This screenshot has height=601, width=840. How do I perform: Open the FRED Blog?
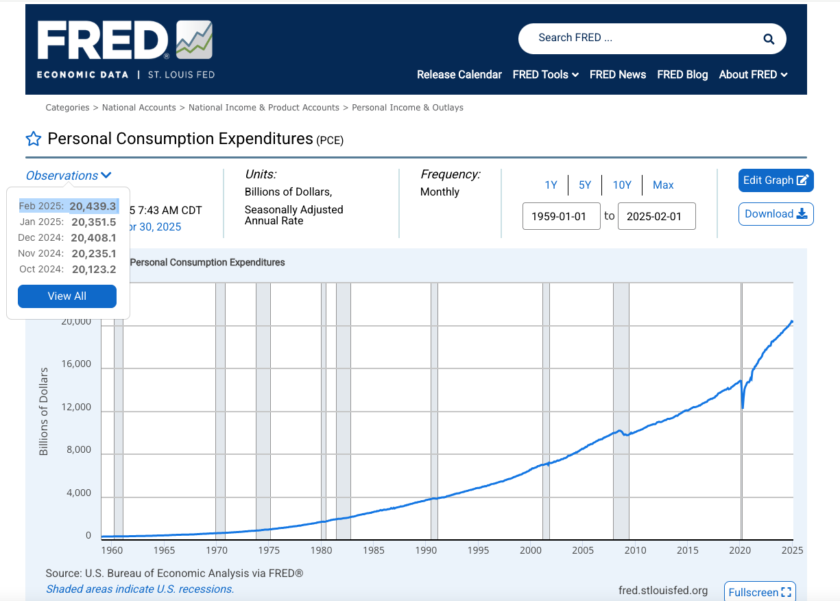tap(682, 75)
